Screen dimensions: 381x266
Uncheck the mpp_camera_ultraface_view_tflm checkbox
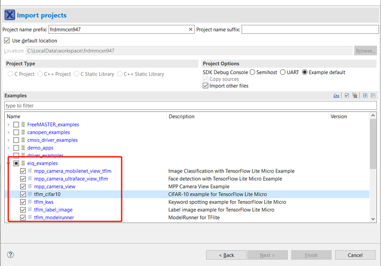click(x=23, y=179)
